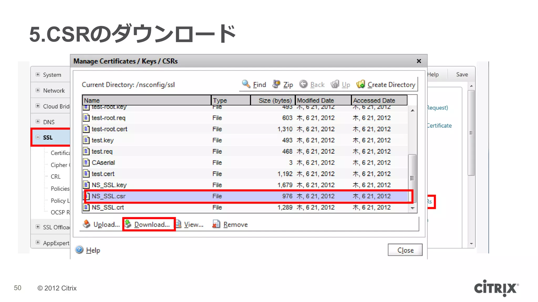538x302 pixels.
Task: Click the Upload icon
Action: coord(86,224)
